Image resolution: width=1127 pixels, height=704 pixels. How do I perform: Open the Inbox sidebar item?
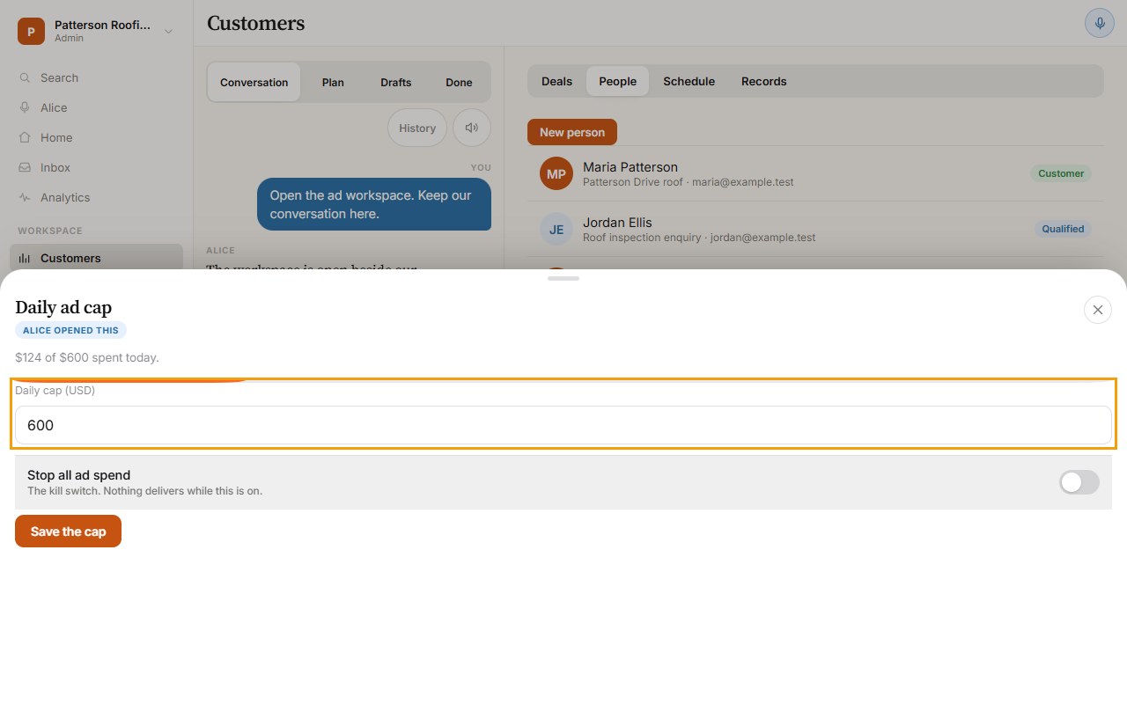coord(97,167)
